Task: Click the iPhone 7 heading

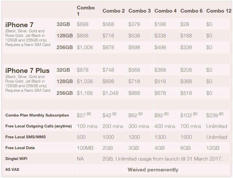Action: 19,25
